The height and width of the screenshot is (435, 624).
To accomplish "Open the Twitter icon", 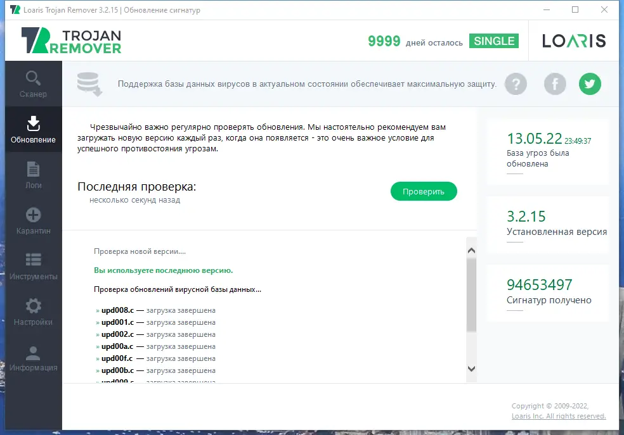I will click(x=590, y=83).
